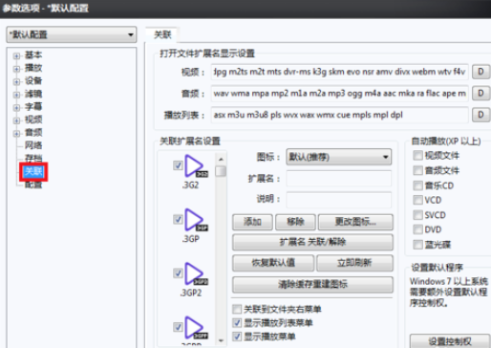Click the 设置控制权 button
The width and height of the screenshot is (491, 348).
click(x=450, y=341)
